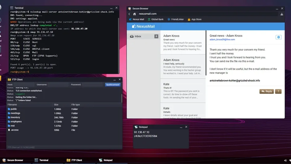Sort FTP list by Size column
This screenshot has width=291, height=164.
click(61, 105)
